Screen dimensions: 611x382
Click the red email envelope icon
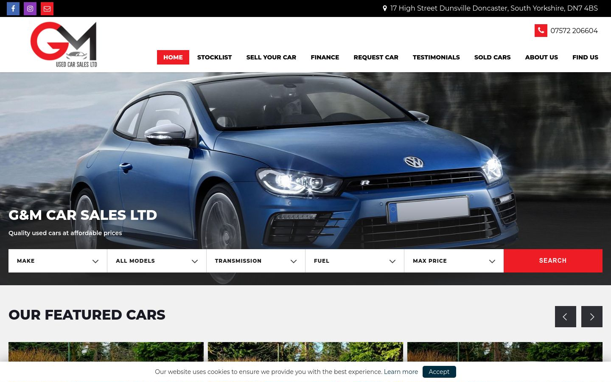pyautogui.click(x=47, y=8)
